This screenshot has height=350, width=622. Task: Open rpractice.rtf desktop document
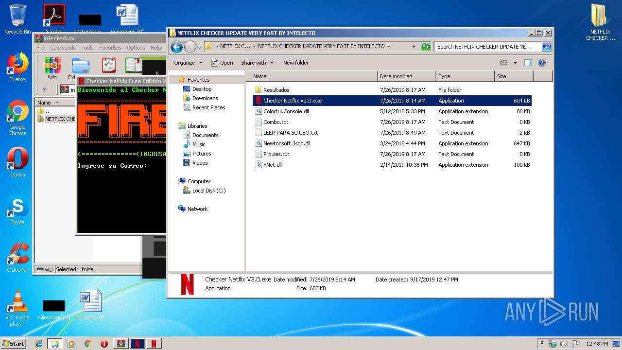click(x=90, y=305)
